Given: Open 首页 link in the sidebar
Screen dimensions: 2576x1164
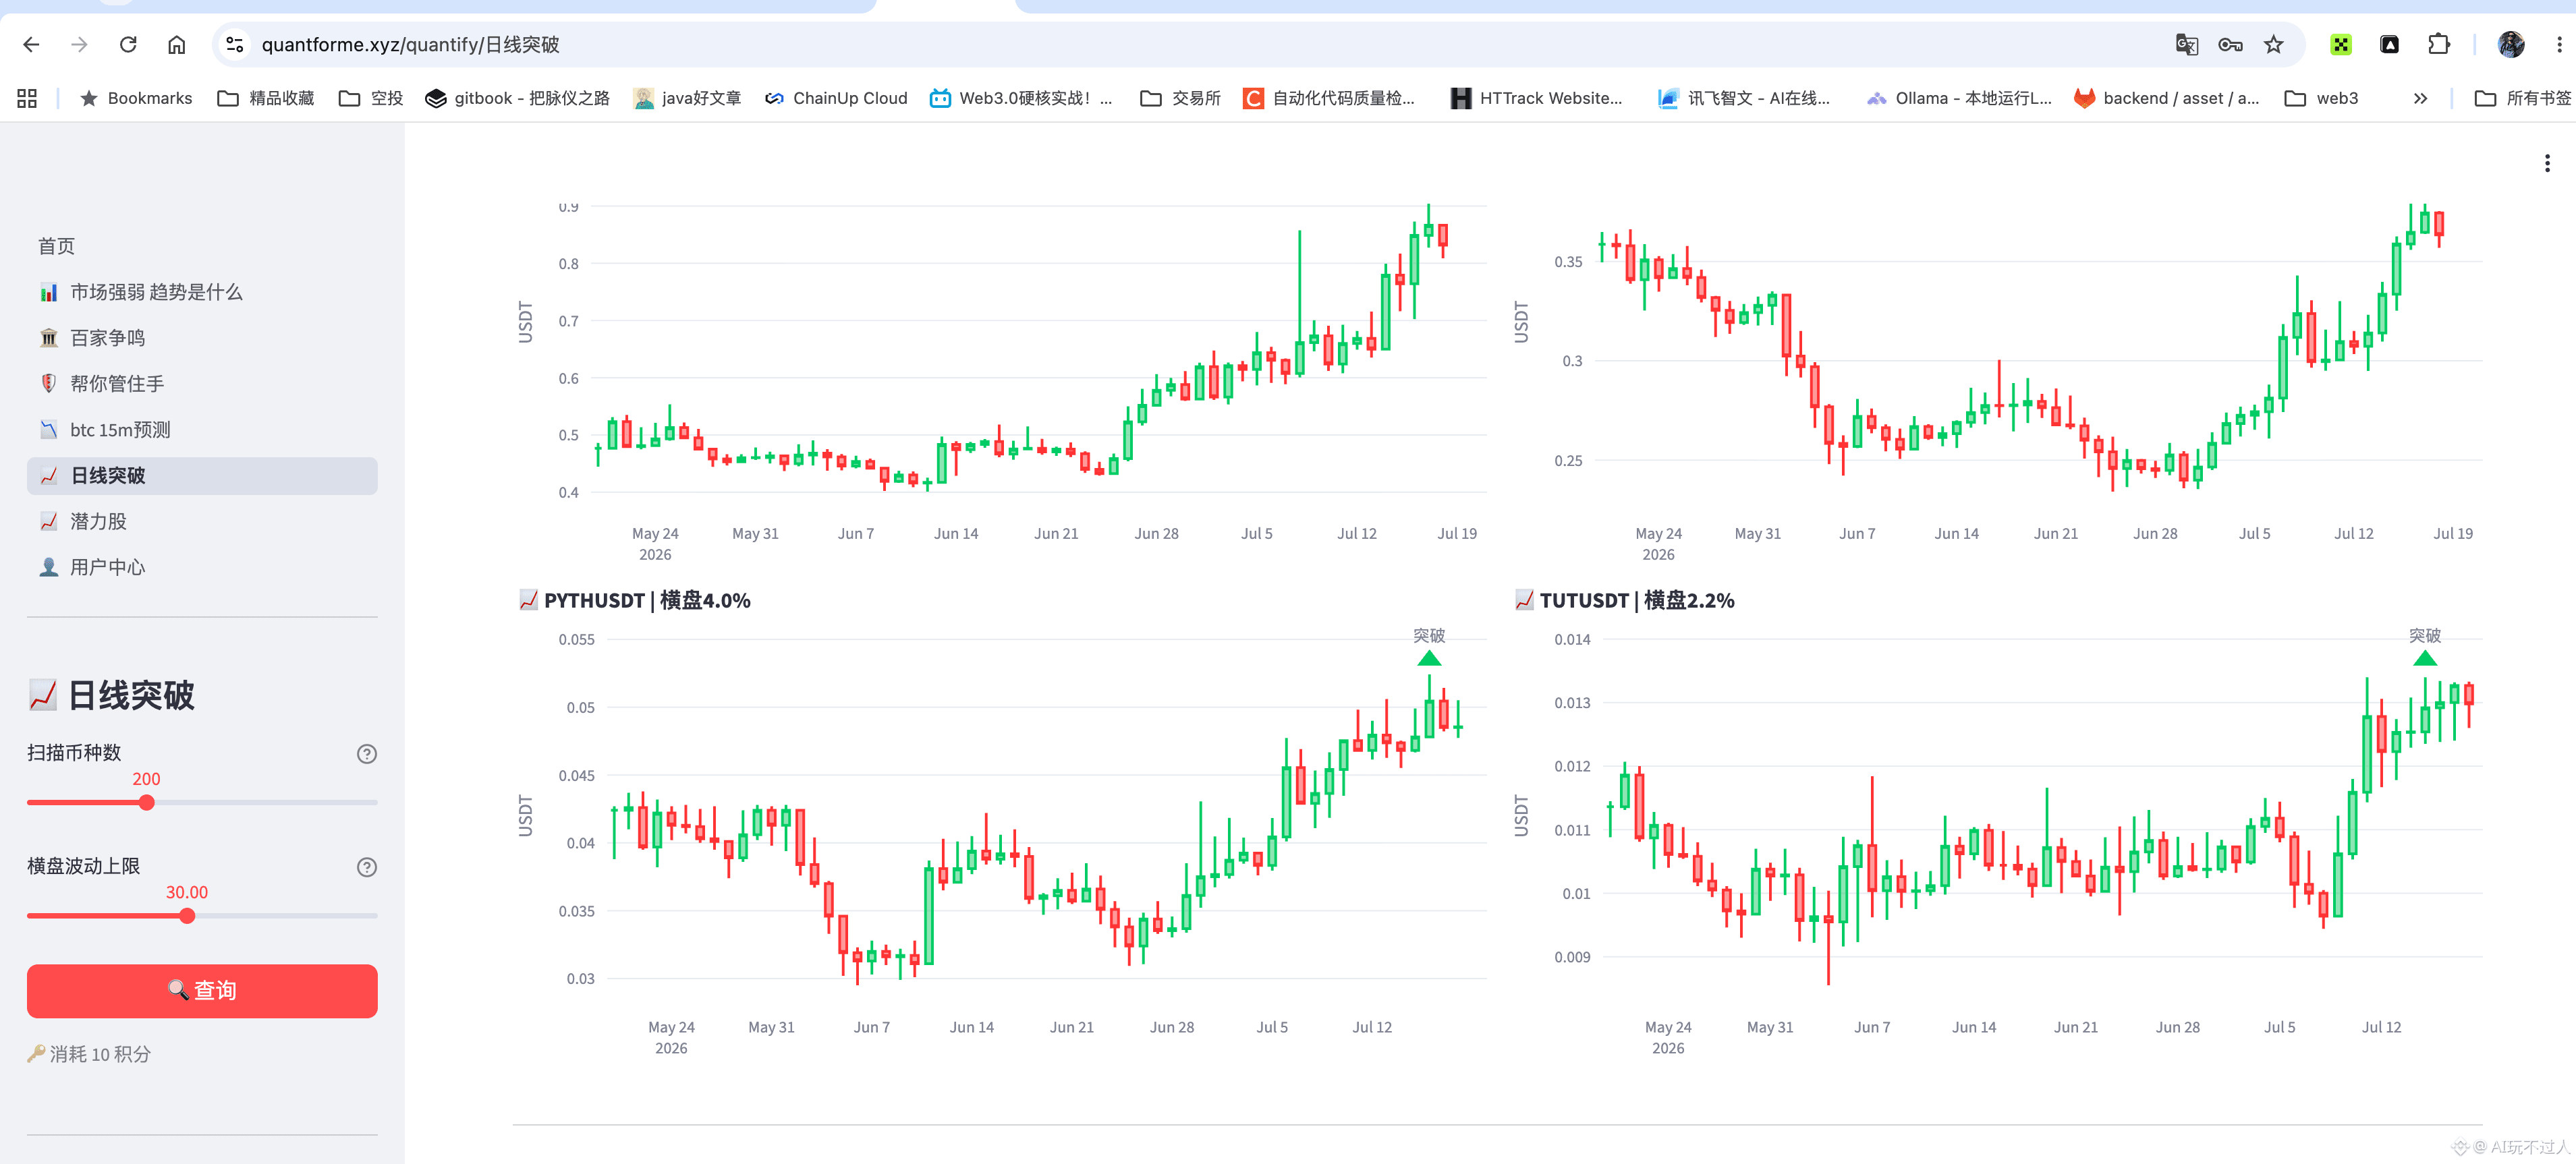Looking at the screenshot, I should (x=56, y=245).
